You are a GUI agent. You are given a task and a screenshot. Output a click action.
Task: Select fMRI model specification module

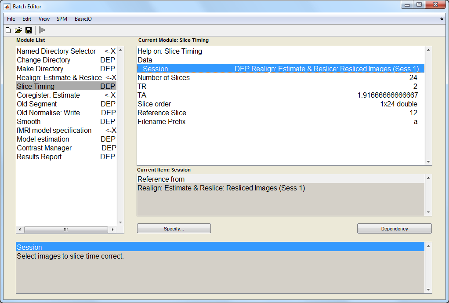pyautogui.click(x=54, y=130)
